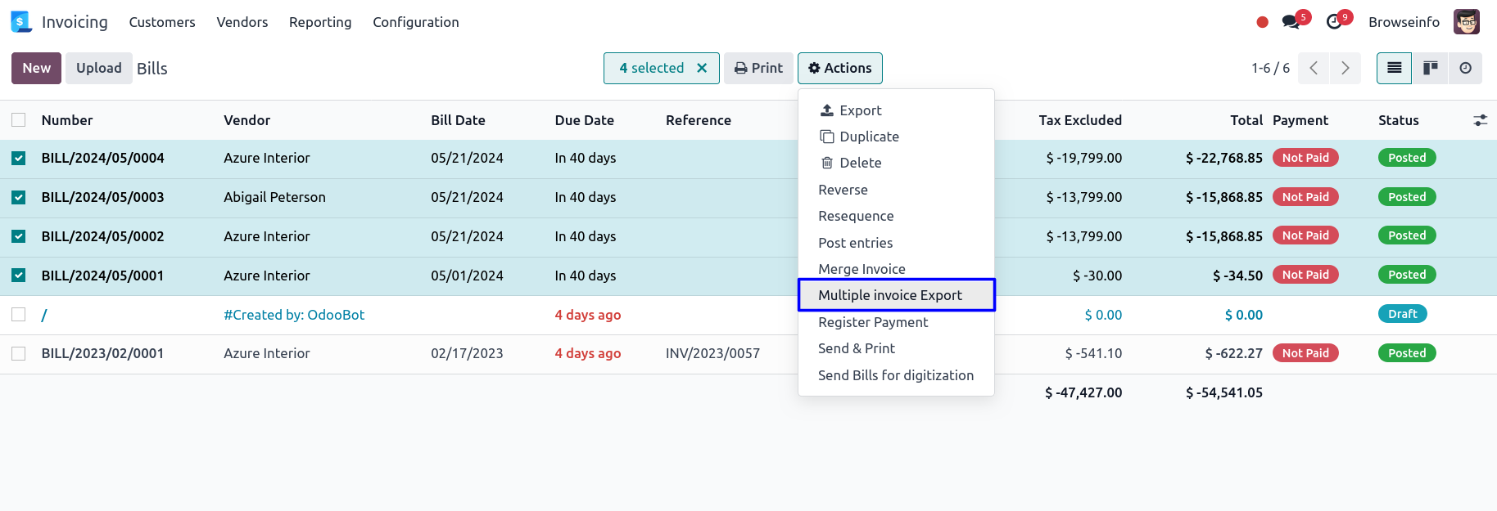Switch to list view

[1394, 68]
